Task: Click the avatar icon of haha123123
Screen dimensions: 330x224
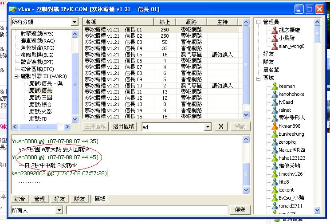Action: pos(275,158)
